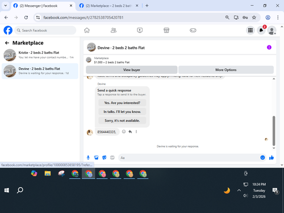
Task: Open a new browser tab
Action: pyautogui.click(x=147, y=6)
